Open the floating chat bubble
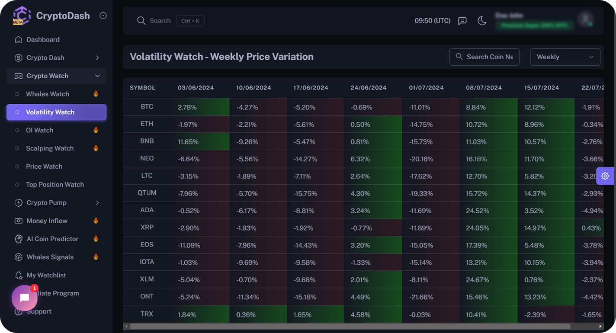616x333 pixels. [x=25, y=298]
